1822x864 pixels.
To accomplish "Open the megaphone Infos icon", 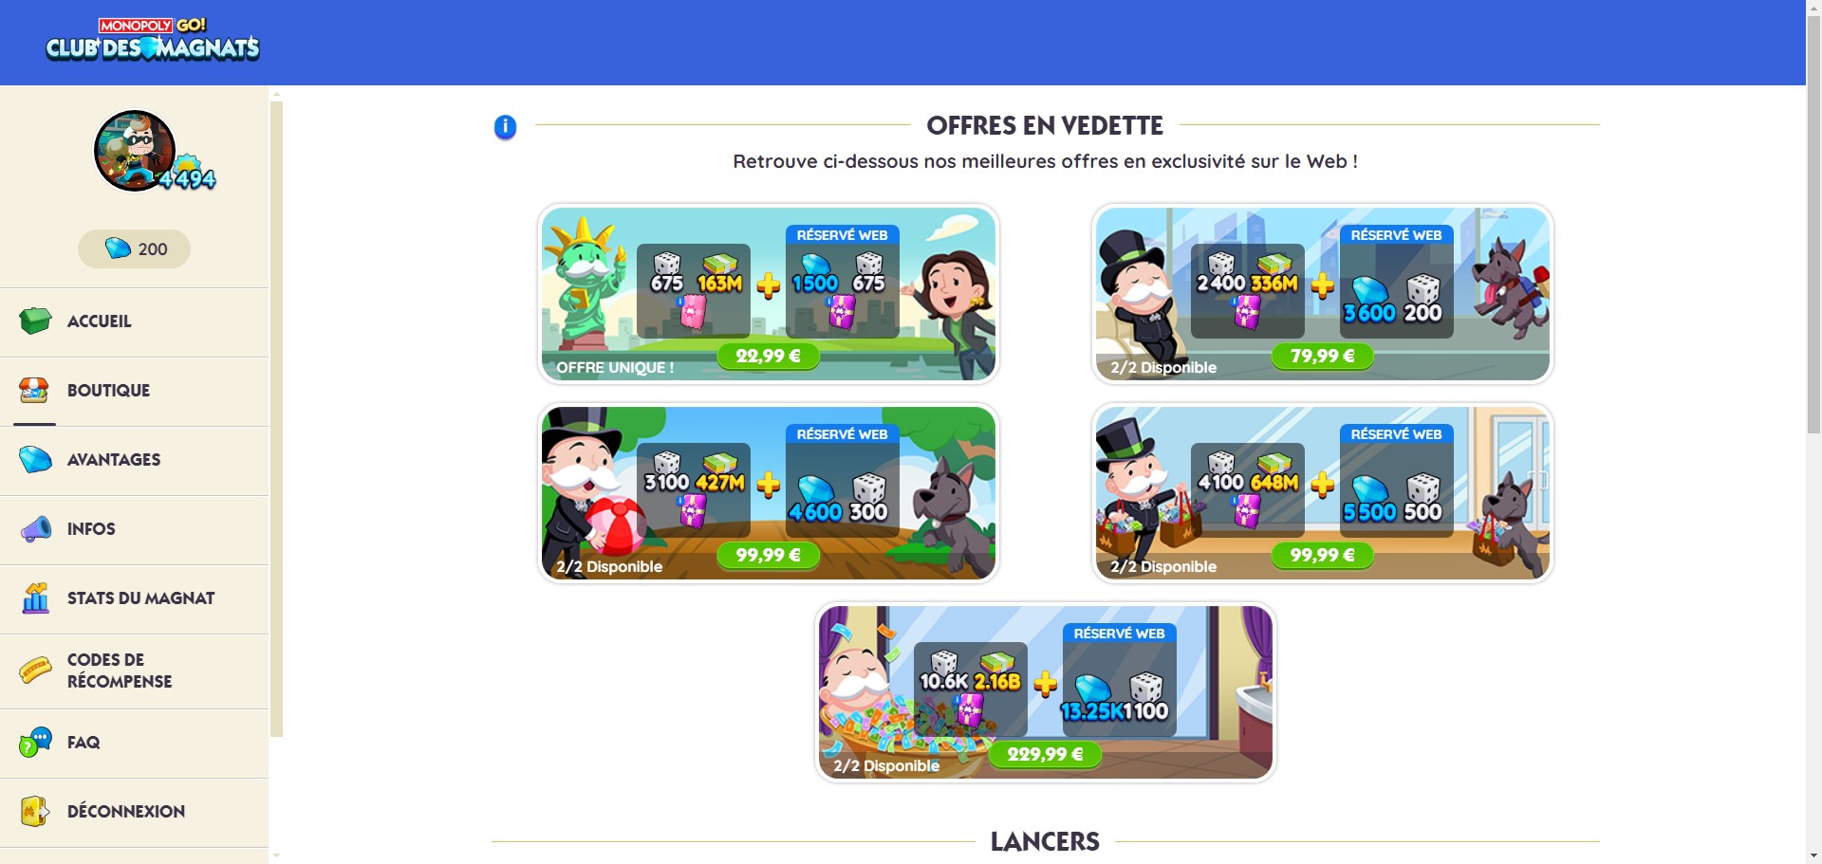I will point(36,528).
